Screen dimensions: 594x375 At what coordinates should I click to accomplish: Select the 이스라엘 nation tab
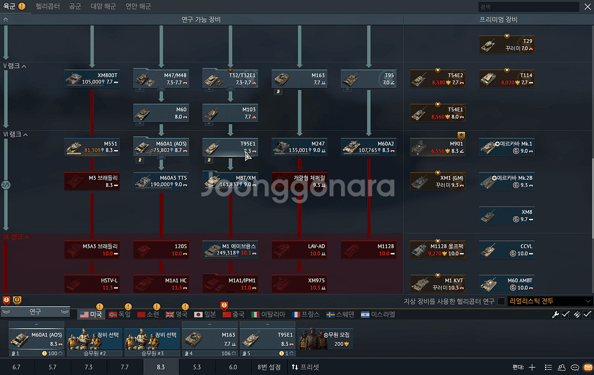[378, 315]
